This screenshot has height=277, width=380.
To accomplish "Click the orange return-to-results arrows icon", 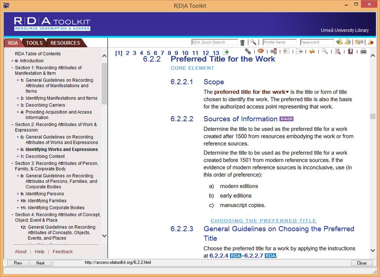I will 312,51.
